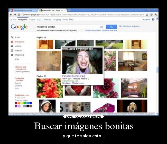Pick the green color swatch

pyautogui.click(x=25, y=103)
